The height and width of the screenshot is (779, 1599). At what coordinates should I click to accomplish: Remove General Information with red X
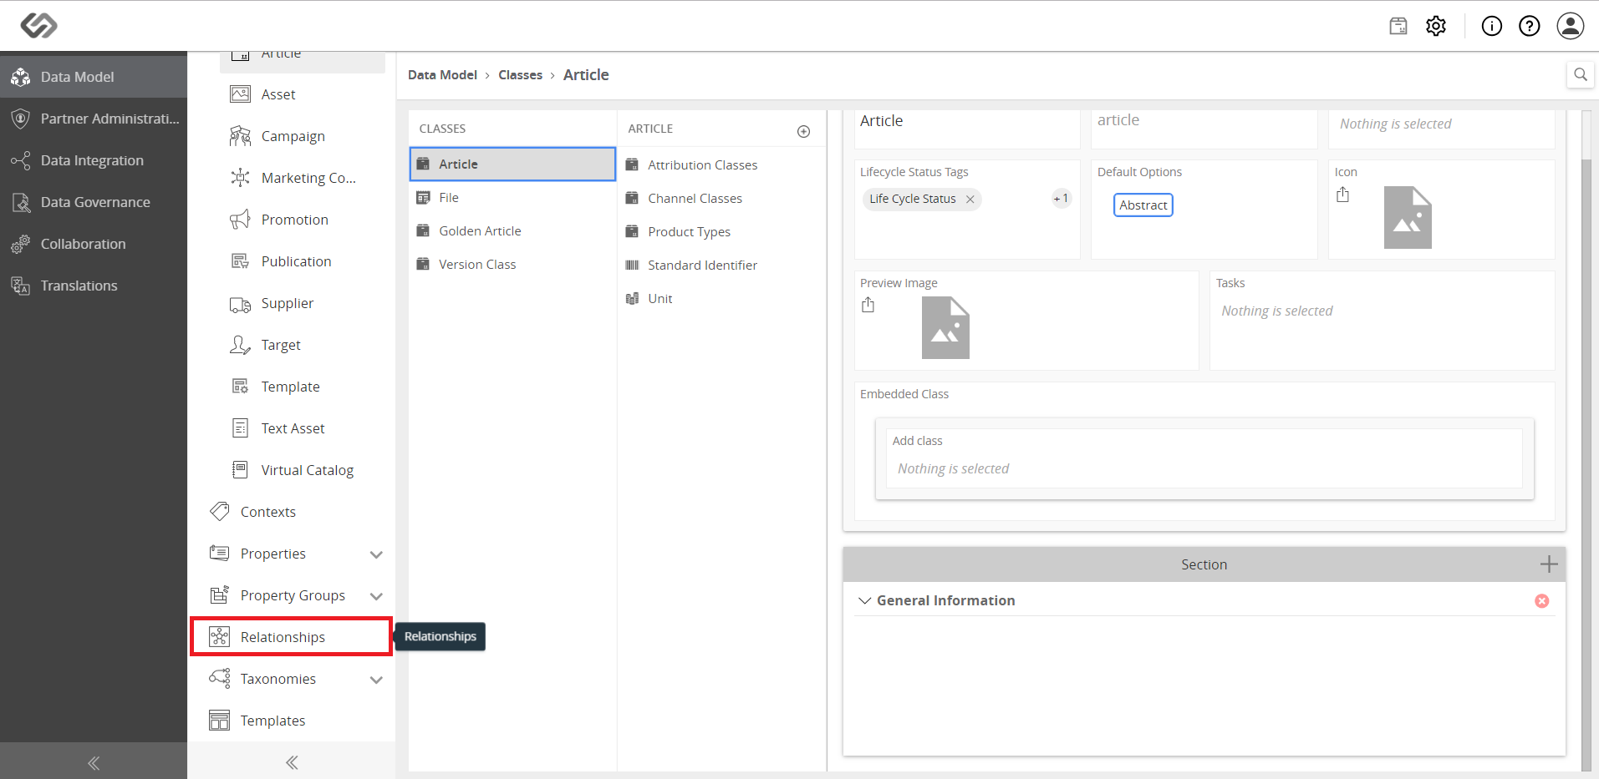[x=1542, y=601]
